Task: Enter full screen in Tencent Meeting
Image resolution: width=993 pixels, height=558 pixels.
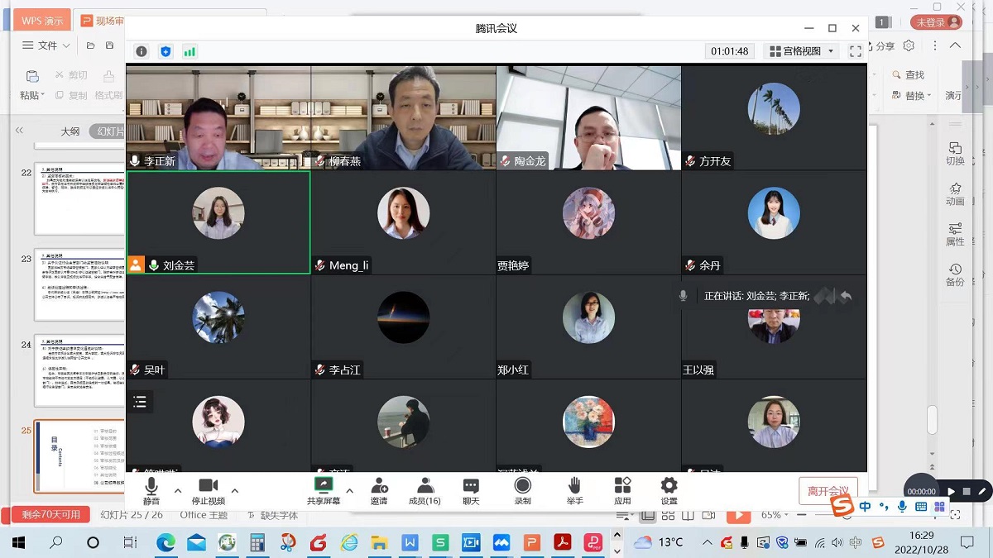Action: (x=856, y=51)
